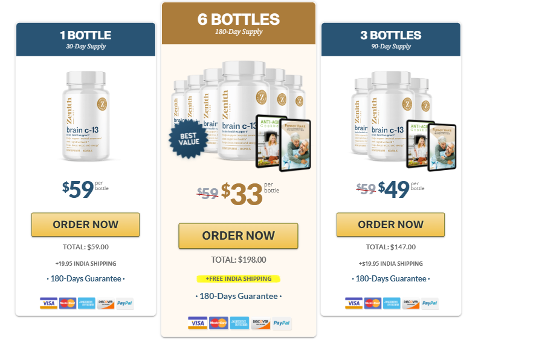Click the Forever Young tablet in 6 bottles image

click(295, 145)
